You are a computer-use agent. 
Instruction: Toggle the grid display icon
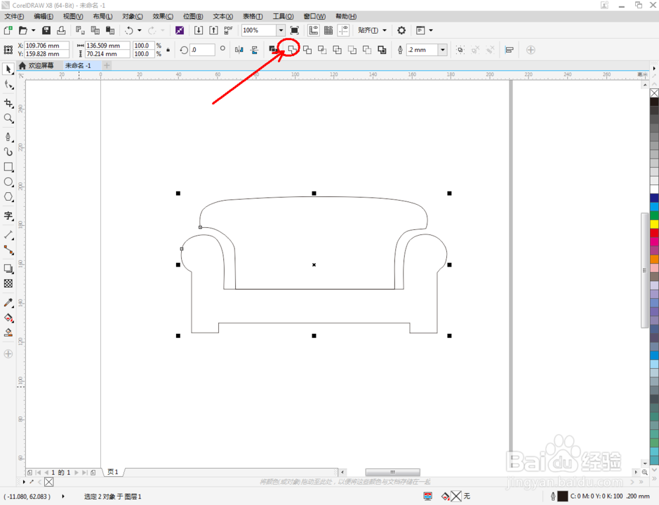(x=329, y=30)
